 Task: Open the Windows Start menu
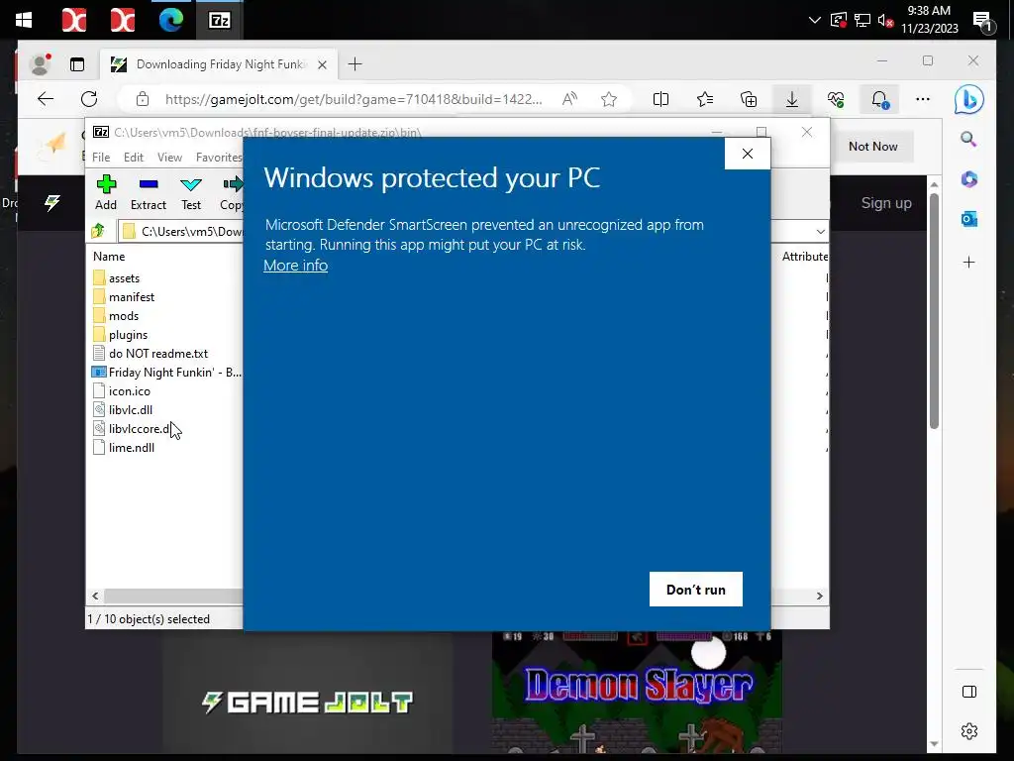[24, 20]
